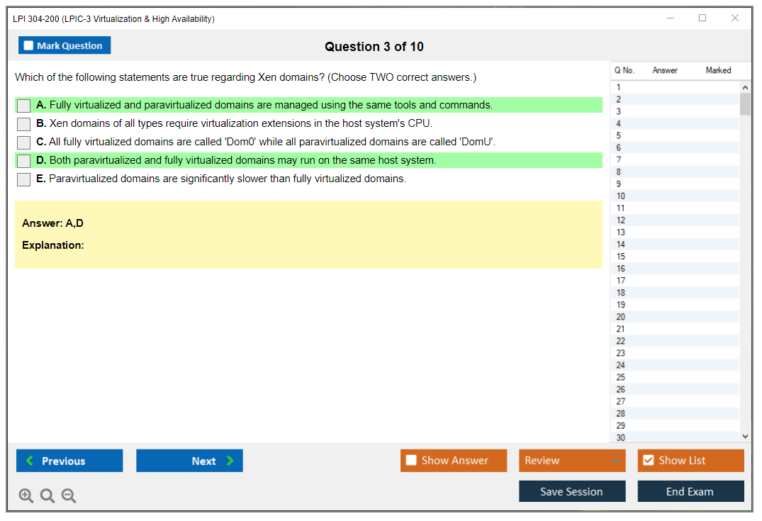This screenshot has height=521, width=762.
Task: Select question 5 in the list
Action: pyautogui.click(x=619, y=135)
